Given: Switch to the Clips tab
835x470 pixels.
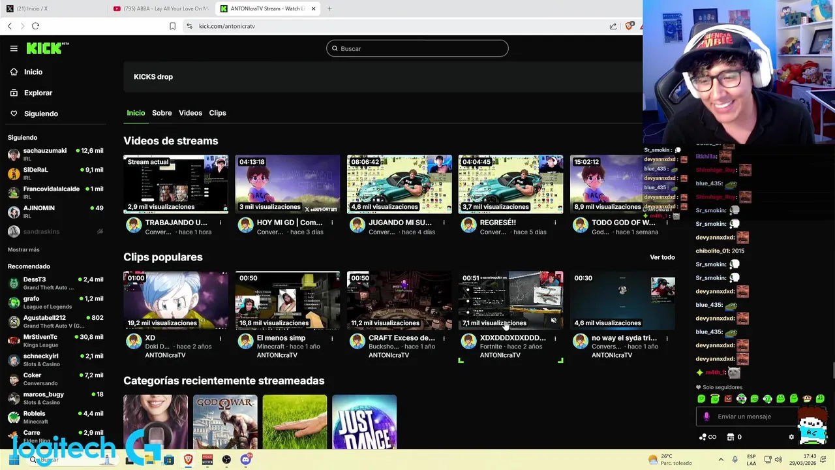Looking at the screenshot, I should (217, 113).
